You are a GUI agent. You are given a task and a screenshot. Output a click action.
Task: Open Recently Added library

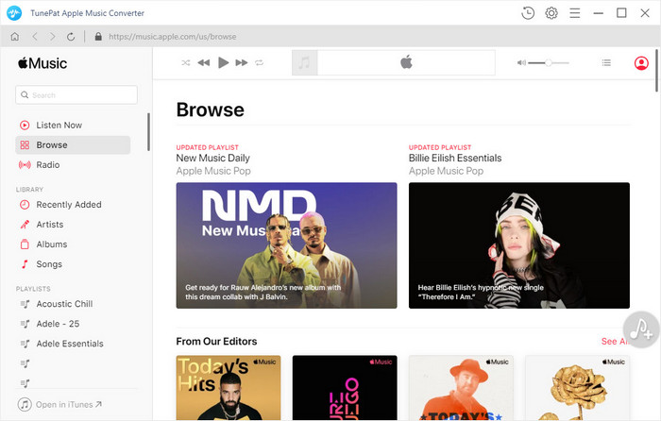tap(68, 205)
